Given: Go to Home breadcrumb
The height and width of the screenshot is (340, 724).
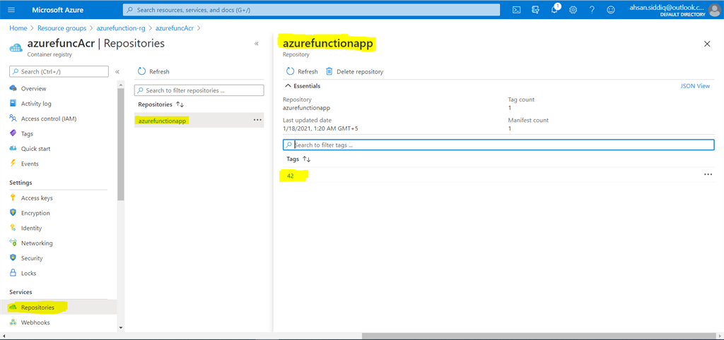Looking at the screenshot, I should point(18,28).
